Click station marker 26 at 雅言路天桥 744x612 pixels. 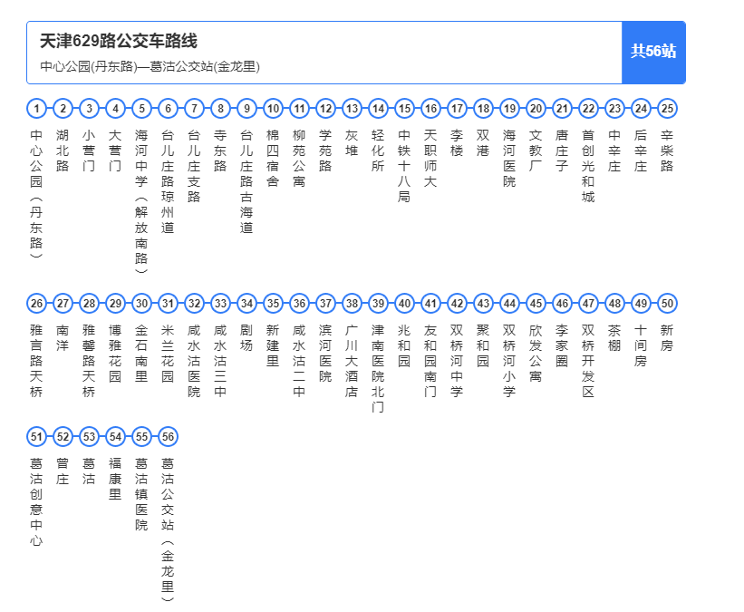(35, 305)
